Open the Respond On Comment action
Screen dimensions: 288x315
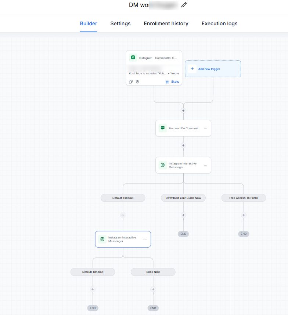pos(183,128)
